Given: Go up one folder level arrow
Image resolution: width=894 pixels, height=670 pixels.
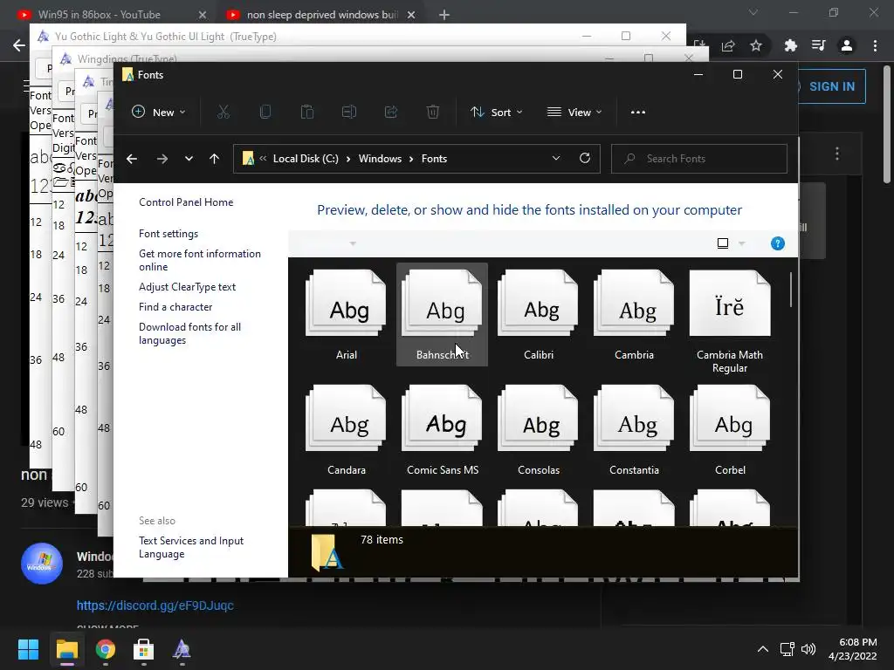Looking at the screenshot, I should (x=215, y=159).
